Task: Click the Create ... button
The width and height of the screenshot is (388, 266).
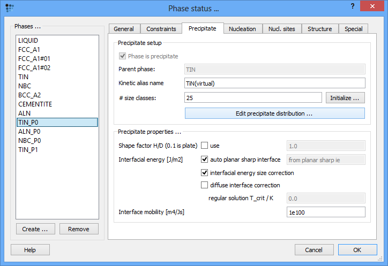Action: 35,229
